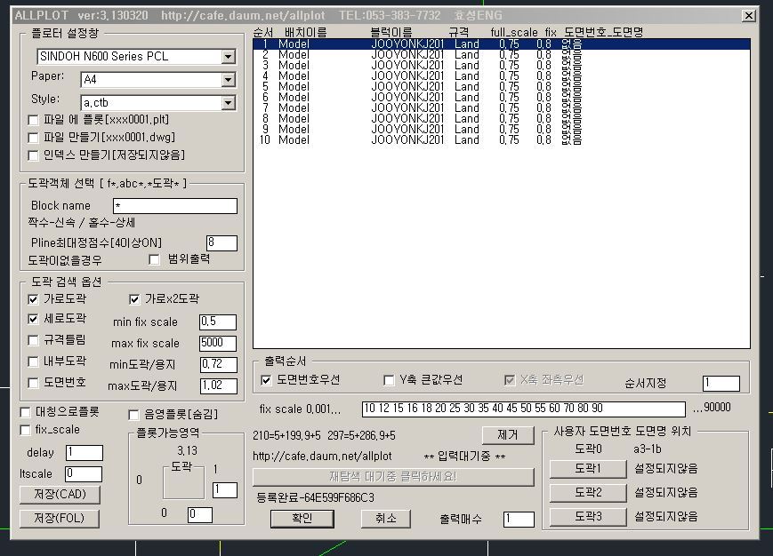
Task: Click the Block name input field
Action: tap(174, 206)
